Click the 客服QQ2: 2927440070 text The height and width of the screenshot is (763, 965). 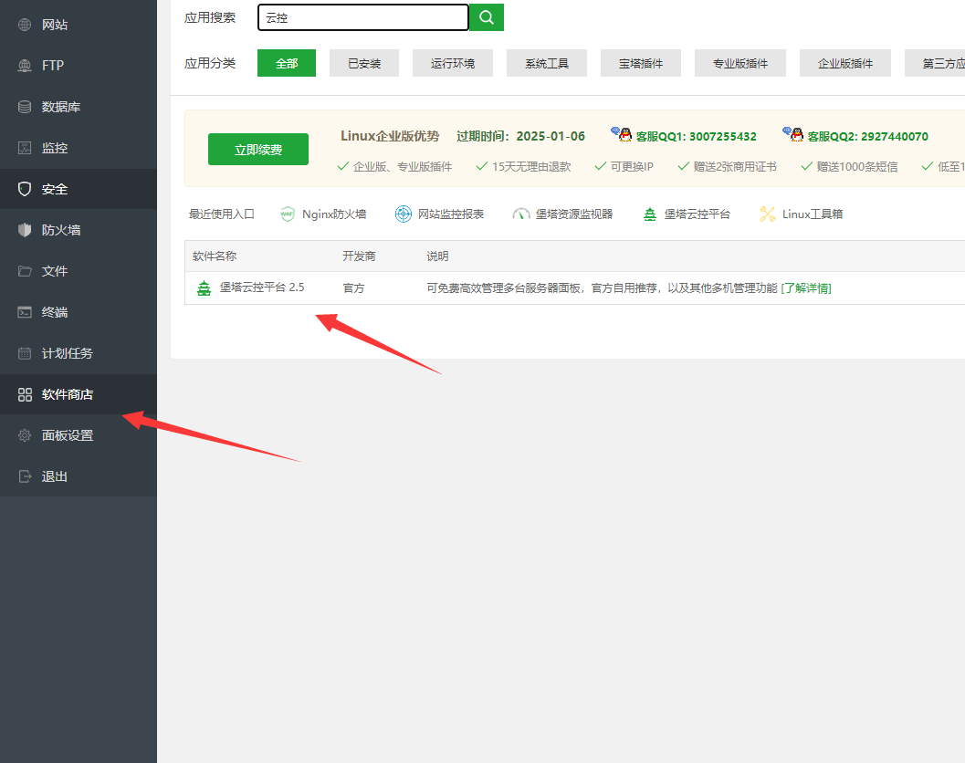867,137
